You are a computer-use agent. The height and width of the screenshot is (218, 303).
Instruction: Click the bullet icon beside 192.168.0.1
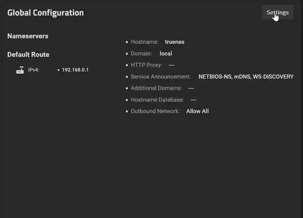click(58, 70)
